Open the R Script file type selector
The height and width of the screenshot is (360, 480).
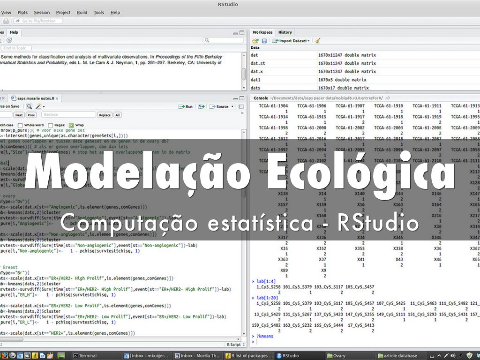click(234, 345)
